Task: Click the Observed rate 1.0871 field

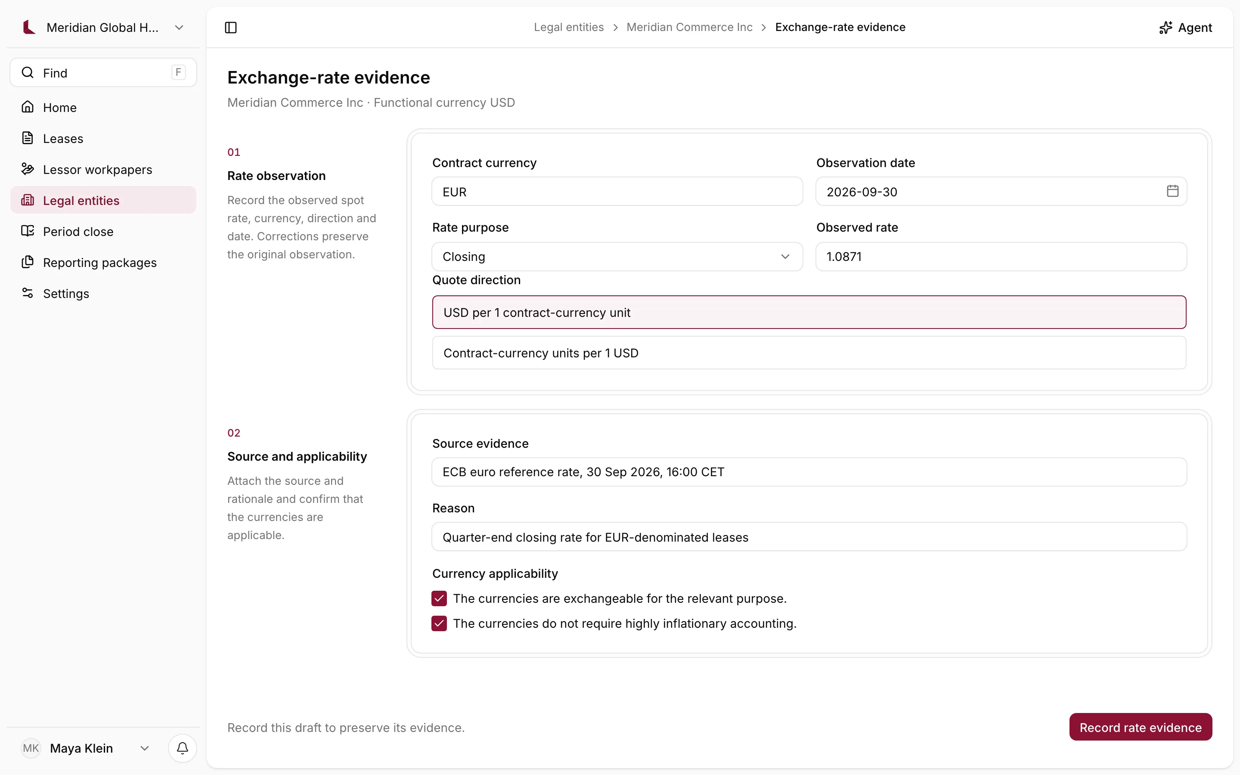Action: tap(1001, 256)
